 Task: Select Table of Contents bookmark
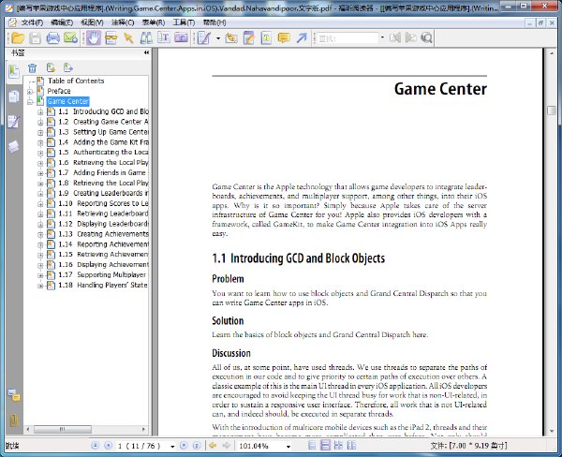coord(76,81)
